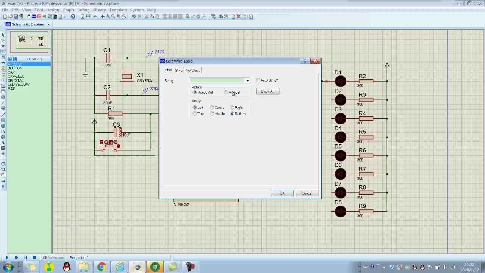Switch to the Style tab
The image size is (485, 273).
click(x=178, y=71)
